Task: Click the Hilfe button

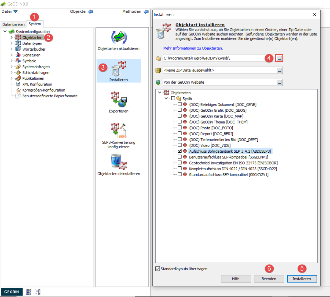Action: pos(236,279)
